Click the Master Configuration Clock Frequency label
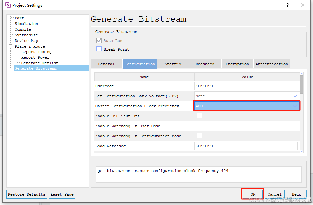Image resolution: width=313 pixels, height=205 pixels. click(137, 106)
